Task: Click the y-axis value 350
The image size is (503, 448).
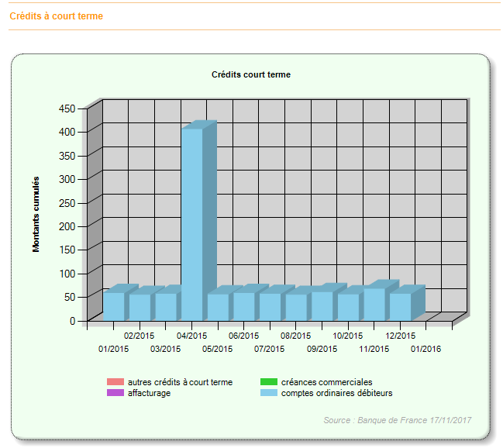Action: [x=67, y=156]
